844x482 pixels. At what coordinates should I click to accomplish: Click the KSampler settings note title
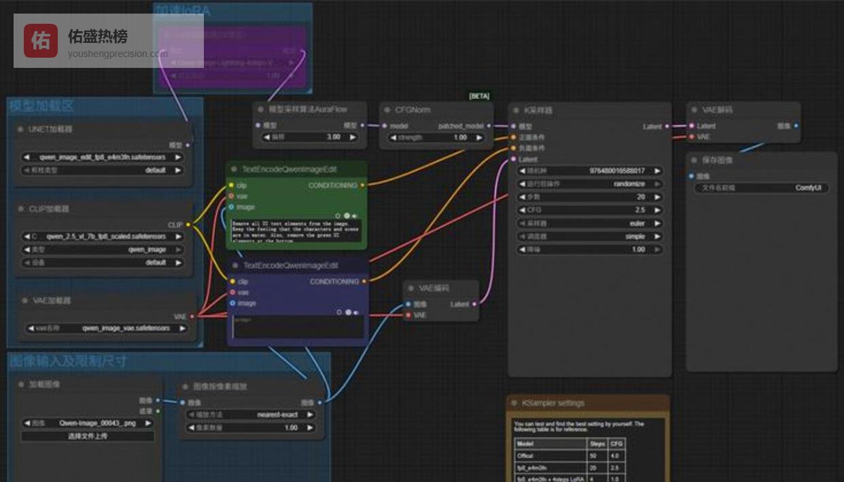(x=553, y=403)
